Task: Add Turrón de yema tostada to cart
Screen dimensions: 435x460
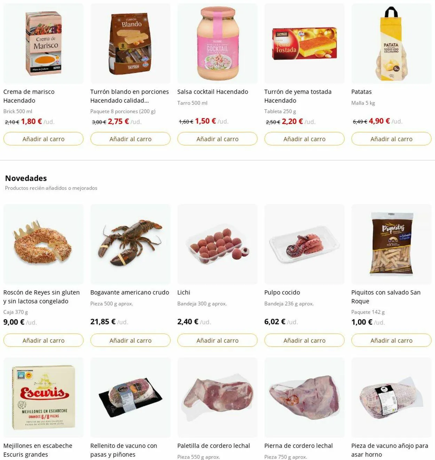Action: [x=304, y=139]
